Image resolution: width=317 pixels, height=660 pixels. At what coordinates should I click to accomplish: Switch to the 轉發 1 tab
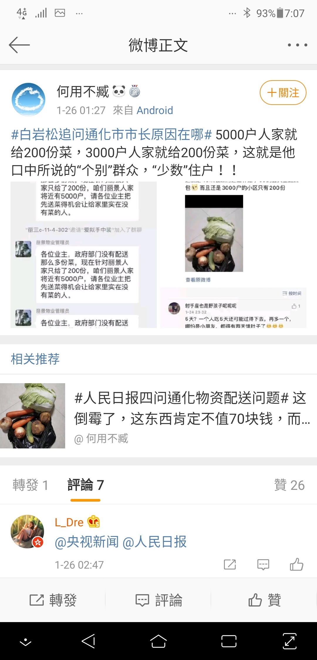coord(30,485)
